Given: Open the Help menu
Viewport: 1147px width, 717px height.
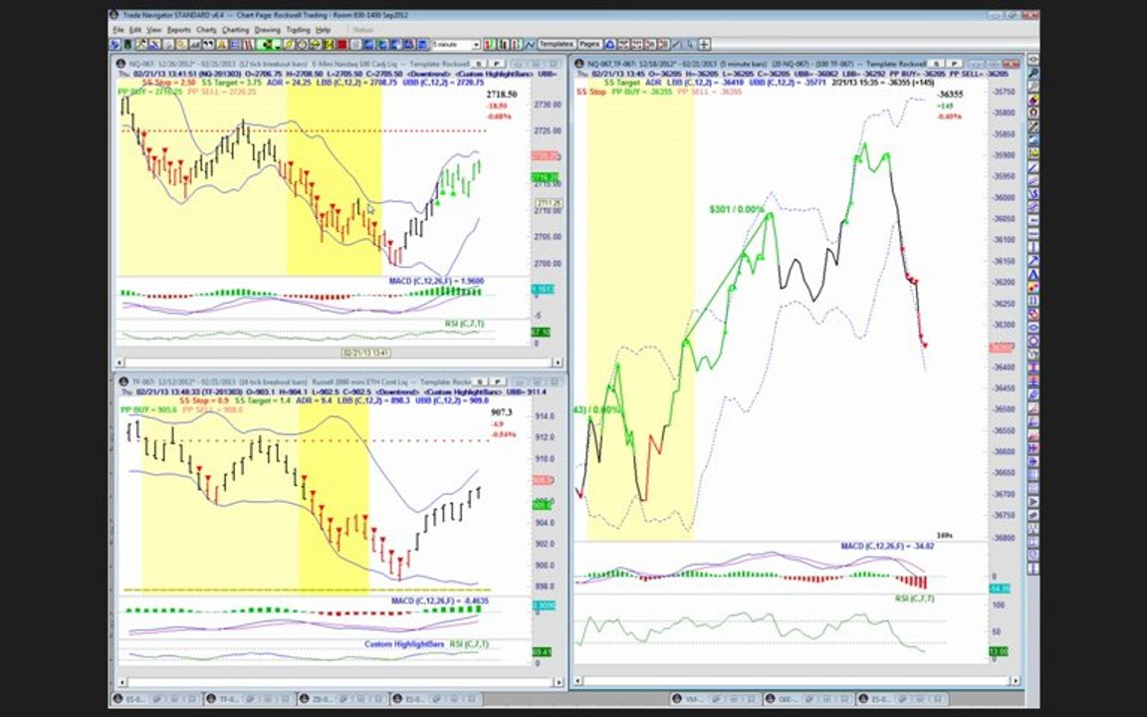Looking at the screenshot, I should [323, 30].
